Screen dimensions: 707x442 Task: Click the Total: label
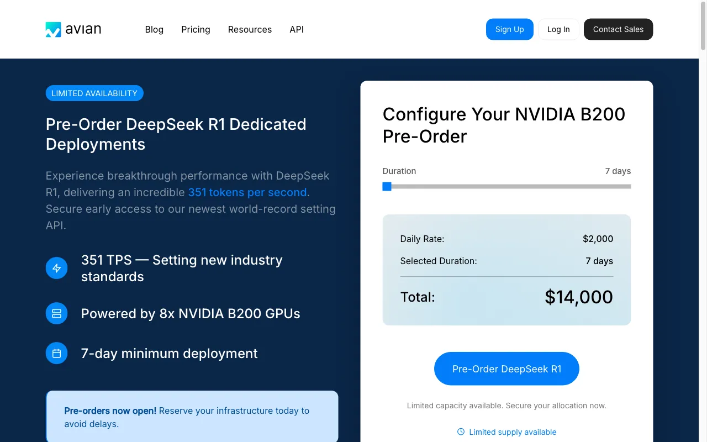418,297
